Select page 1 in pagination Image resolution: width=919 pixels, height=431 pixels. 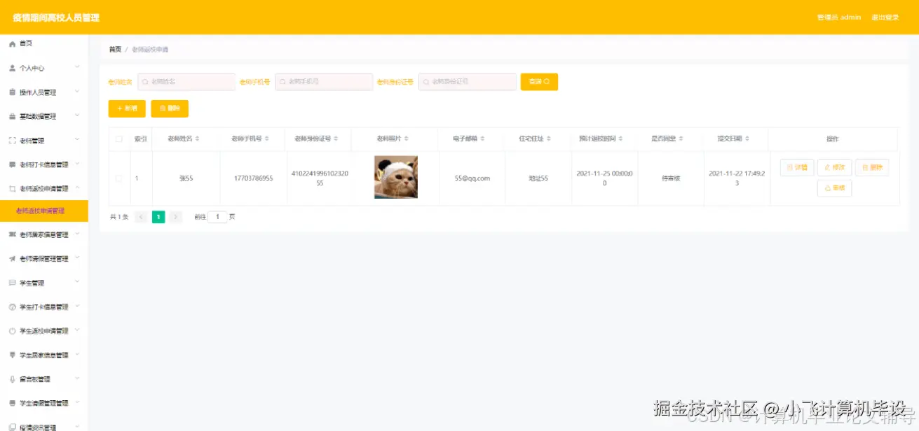[158, 217]
